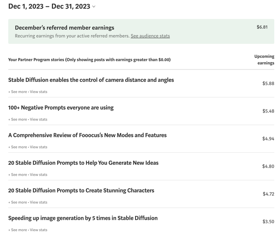Expand See more under Fooocus review
278x233 pixels.
point(18,147)
